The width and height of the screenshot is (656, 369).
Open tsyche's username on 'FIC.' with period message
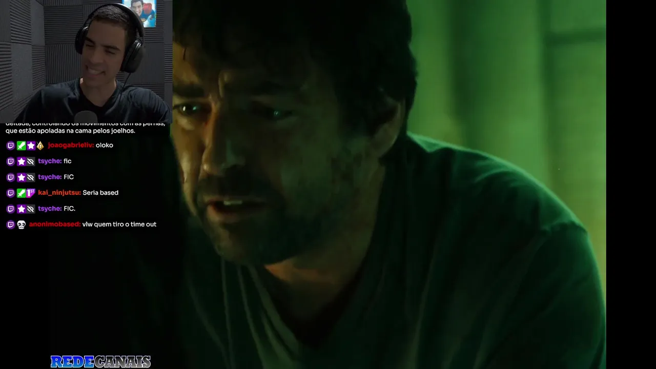coord(50,209)
